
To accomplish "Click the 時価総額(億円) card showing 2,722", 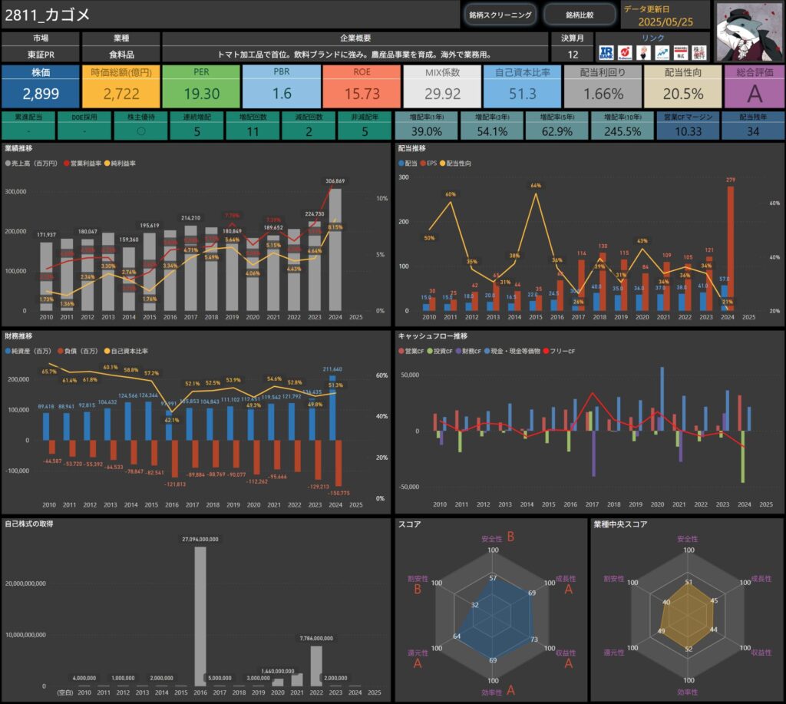I will 121,86.
